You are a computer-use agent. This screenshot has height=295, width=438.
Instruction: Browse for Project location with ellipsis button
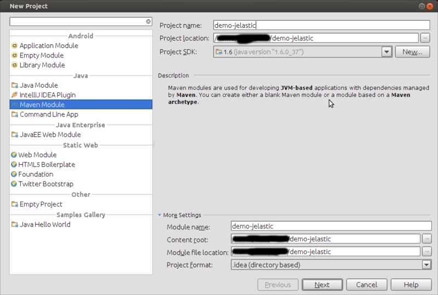425,38
